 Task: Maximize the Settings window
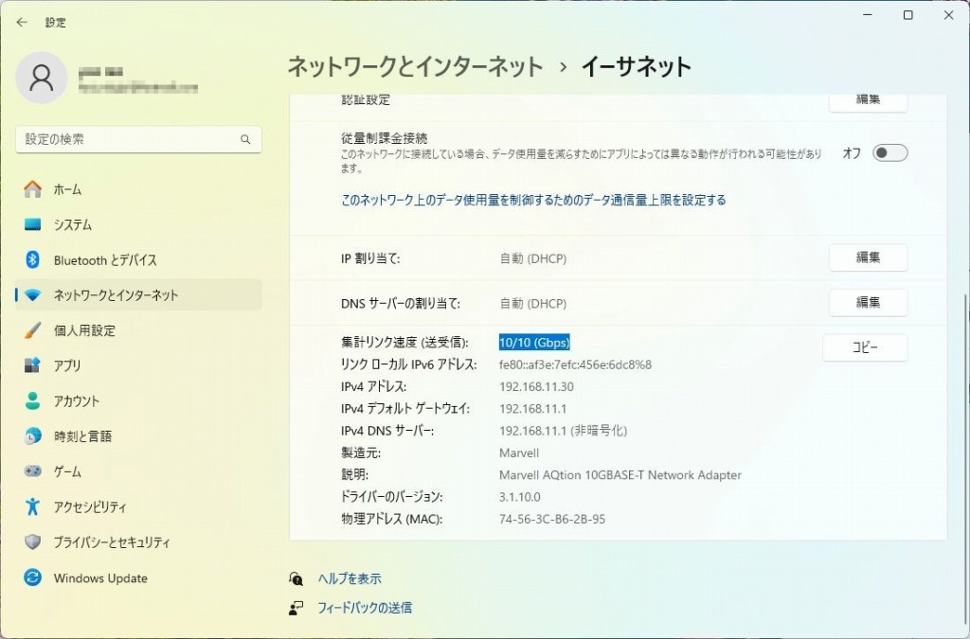click(x=908, y=15)
